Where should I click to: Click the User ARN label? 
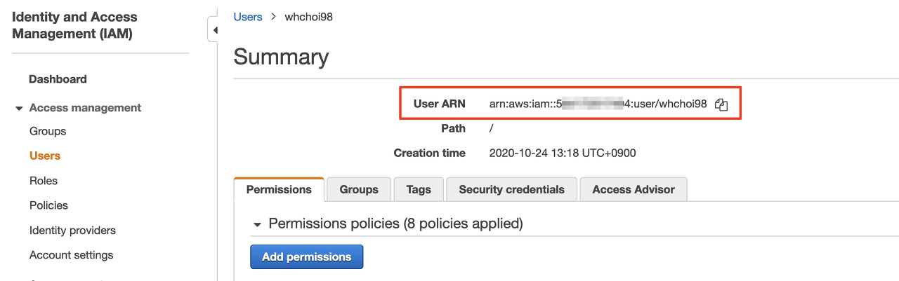pyautogui.click(x=440, y=104)
